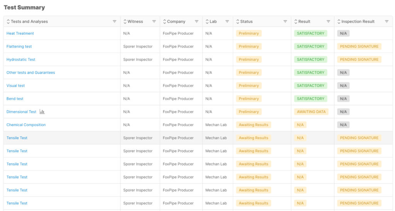Open the Witness column filter icon
The image size is (395, 211).
154,22
